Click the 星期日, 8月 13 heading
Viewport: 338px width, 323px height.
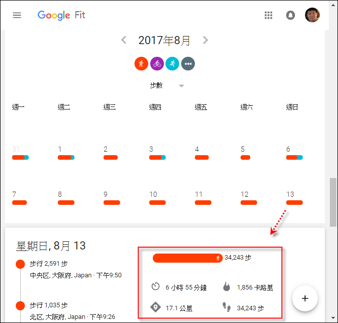pos(51,246)
